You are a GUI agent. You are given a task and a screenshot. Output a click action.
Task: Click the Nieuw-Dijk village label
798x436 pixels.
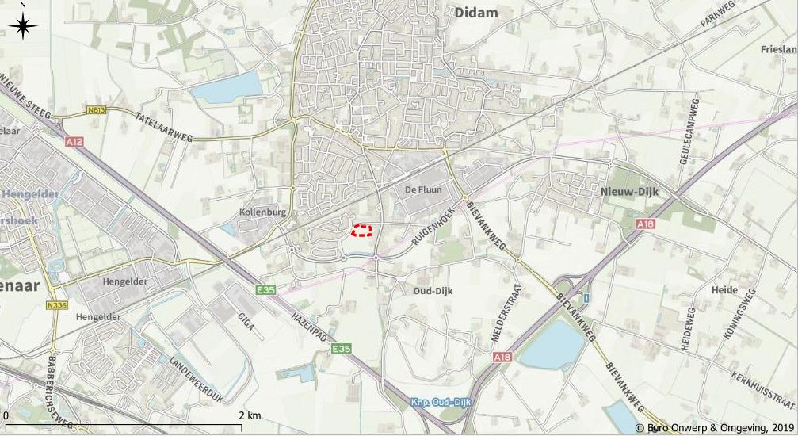pyautogui.click(x=629, y=192)
